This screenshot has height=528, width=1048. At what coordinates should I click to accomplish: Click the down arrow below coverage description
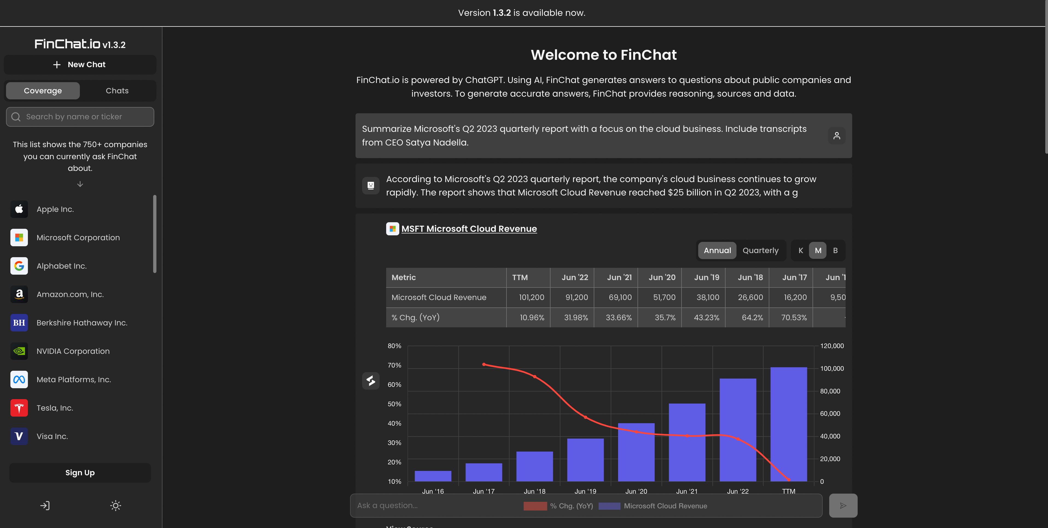click(80, 184)
